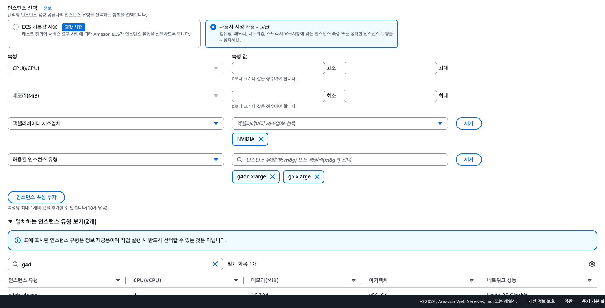Sort by 인스턴스 유형 column arrow
This screenshot has height=308, width=605.
[118, 280]
